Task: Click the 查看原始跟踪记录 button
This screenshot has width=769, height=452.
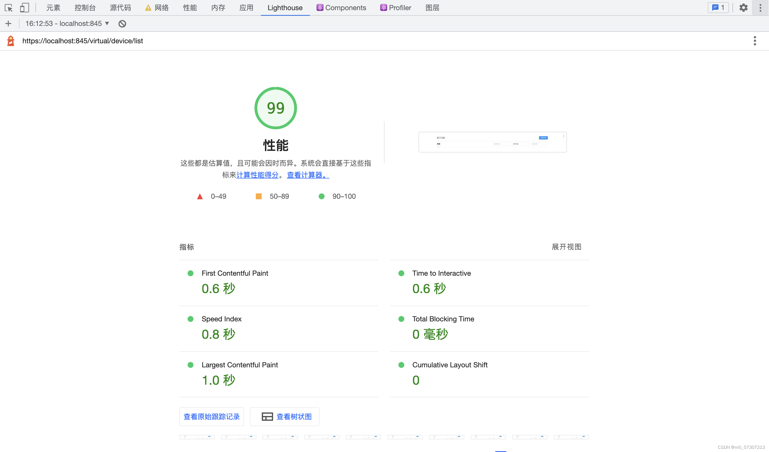Action: coord(211,416)
